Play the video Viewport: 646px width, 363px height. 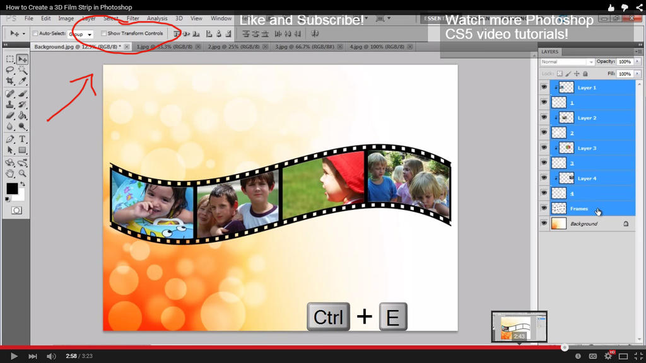click(14, 356)
